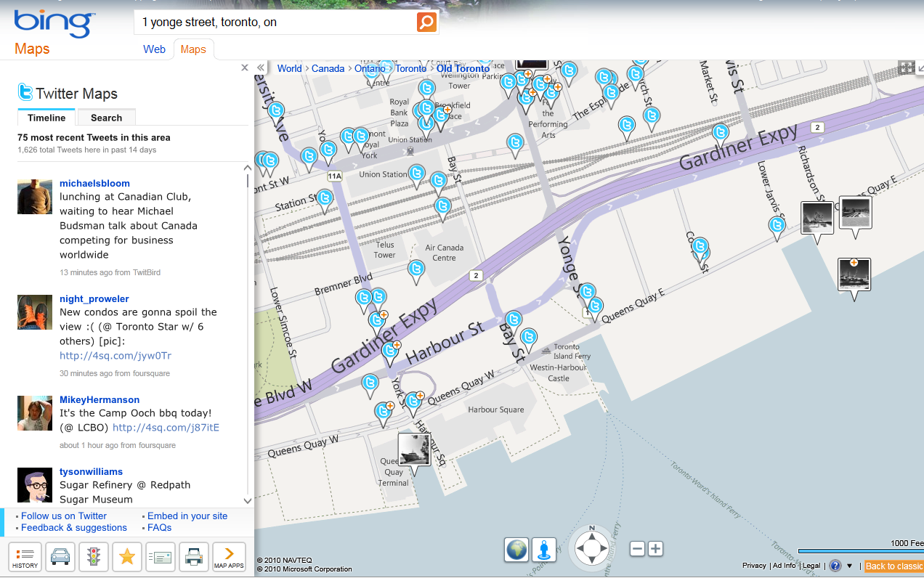Activate the Streetside person icon
This screenshot has width=924, height=578.
543,550
